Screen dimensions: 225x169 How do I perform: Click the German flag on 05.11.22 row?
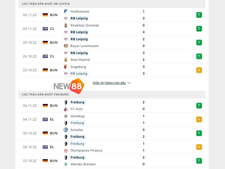click(45, 15)
